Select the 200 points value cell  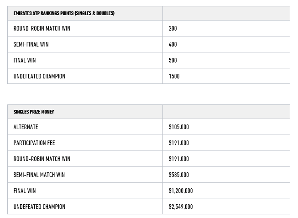click(173, 28)
